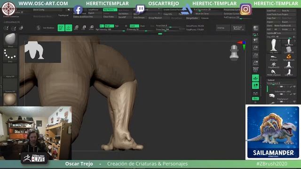Adjust the Draw Size slider
This screenshot has height=169, width=301.
[170, 30]
